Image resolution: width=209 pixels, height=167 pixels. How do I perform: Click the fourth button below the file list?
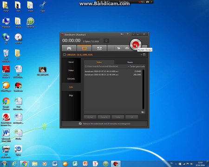[132, 117]
